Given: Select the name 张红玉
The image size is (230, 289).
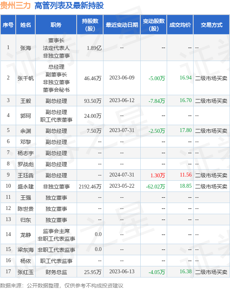Looking at the screenshot, I should point(26,272).
